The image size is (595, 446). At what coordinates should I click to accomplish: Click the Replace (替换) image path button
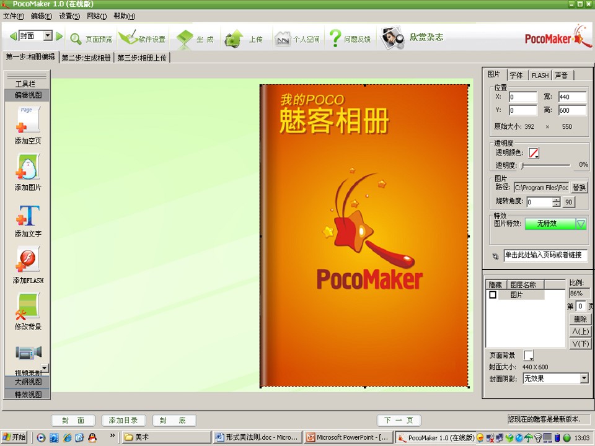(579, 187)
